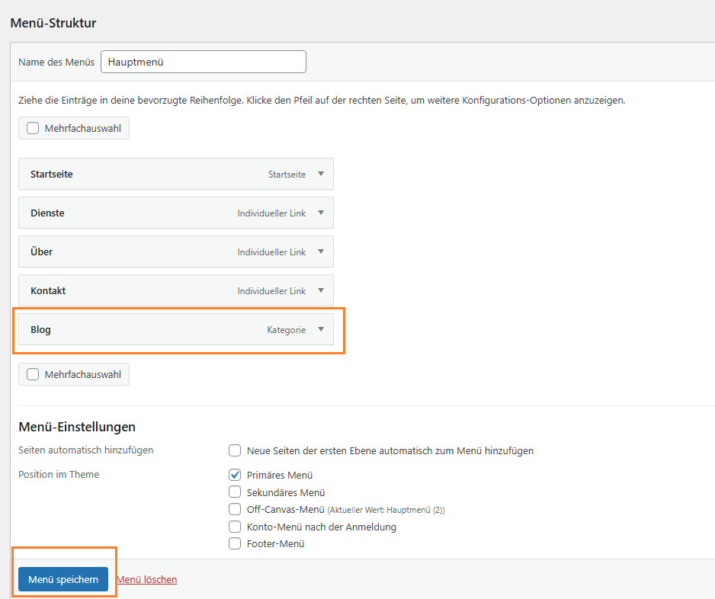Enable the lower Mehrfachauswahl checkbox
The image size is (715, 599).
click(33, 374)
